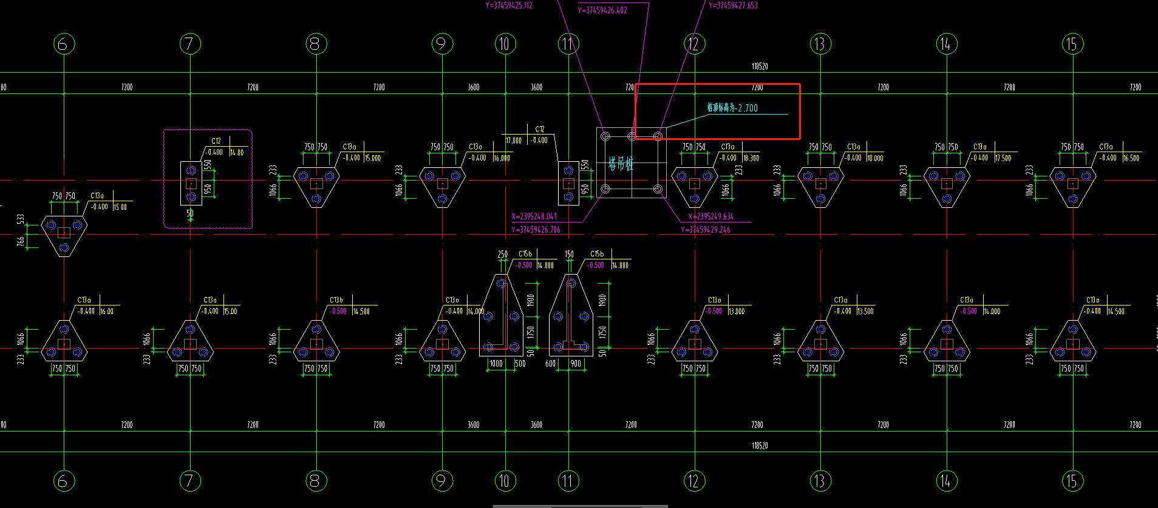Viewport: 1158px width, 508px height.
Task: Select the 16.500 elevation value near axis 15
Action: point(1131,158)
